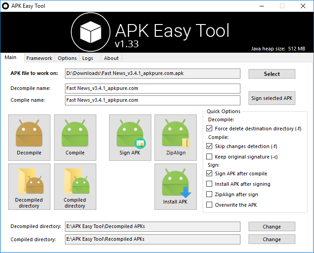Click the Sign selected APK button
314x253 pixels.
[272, 98]
